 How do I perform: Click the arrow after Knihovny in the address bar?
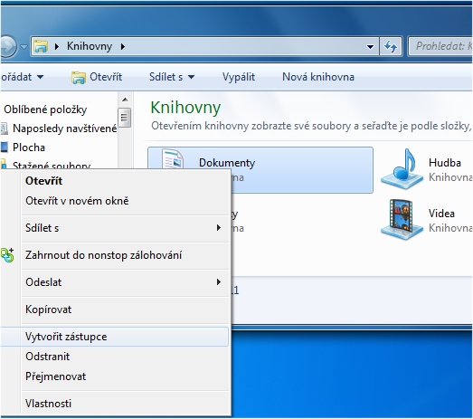pos(122,46)
